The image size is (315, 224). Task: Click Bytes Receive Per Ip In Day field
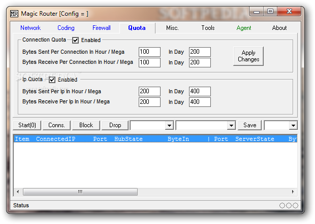click(x=200, y=102)
